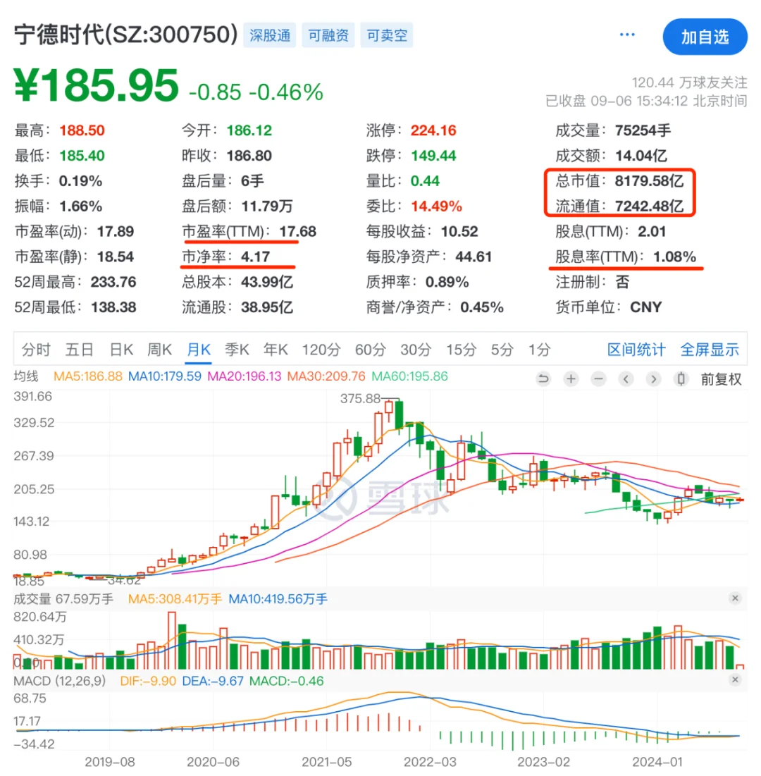Move chart left with the back chevron
The width and height of the screenshot is (761, 776).
(626, 379)
